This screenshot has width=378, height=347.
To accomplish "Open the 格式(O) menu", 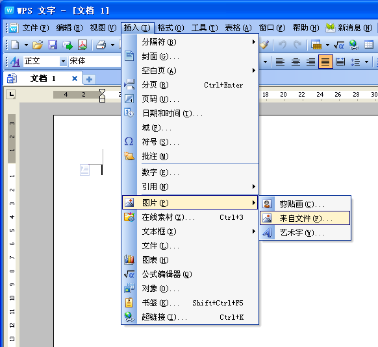I will click(171, 28).
